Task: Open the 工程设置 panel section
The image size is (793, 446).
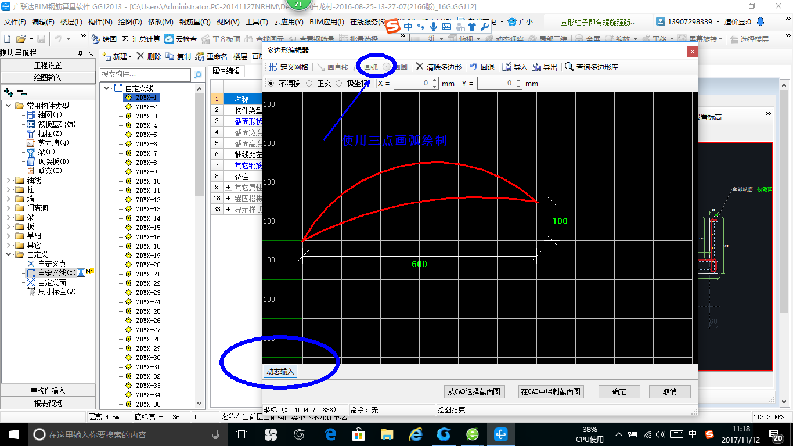Action: coord(48,65)
